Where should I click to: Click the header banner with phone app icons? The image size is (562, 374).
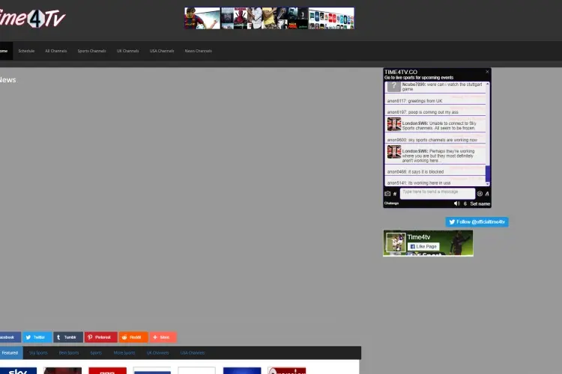tap(331, 18)
